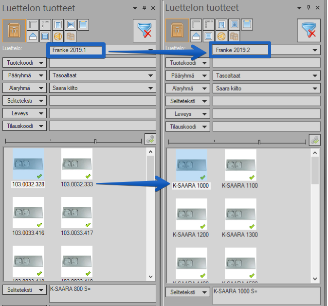Click link sync icon in Franke 2019.1 panel

pos(150,139)
